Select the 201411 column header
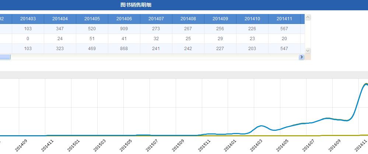 [284, 19]
